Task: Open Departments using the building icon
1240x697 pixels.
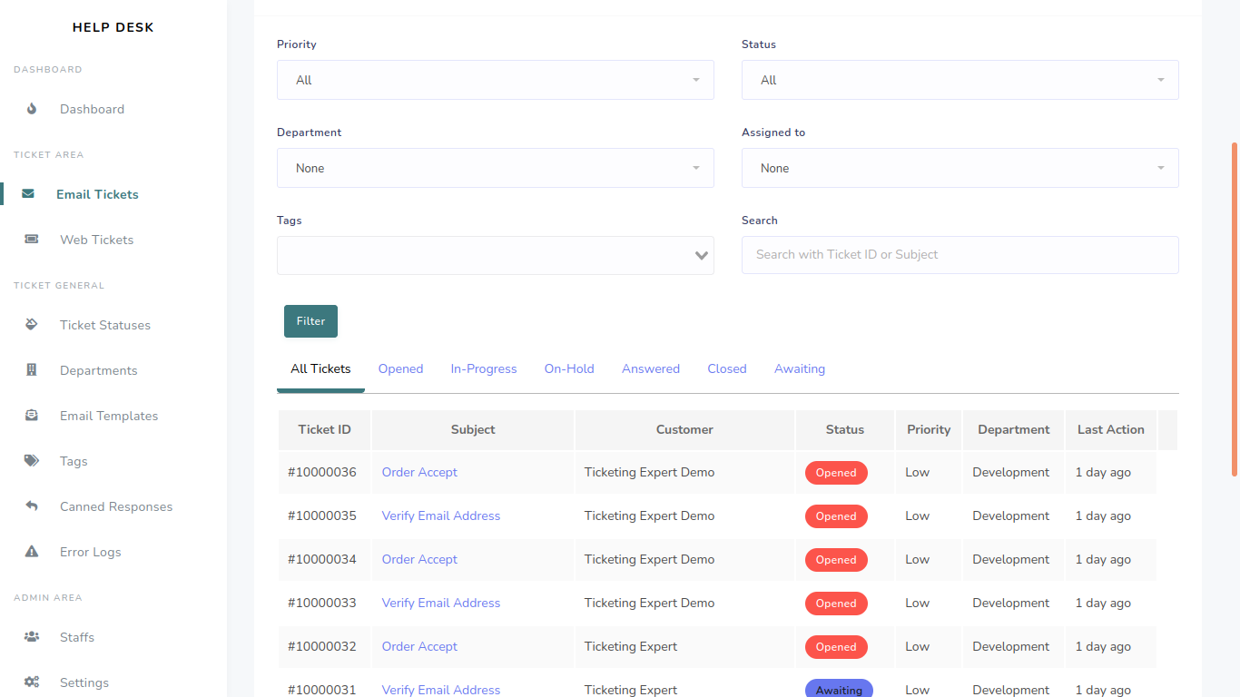Action: pos(31,369)
